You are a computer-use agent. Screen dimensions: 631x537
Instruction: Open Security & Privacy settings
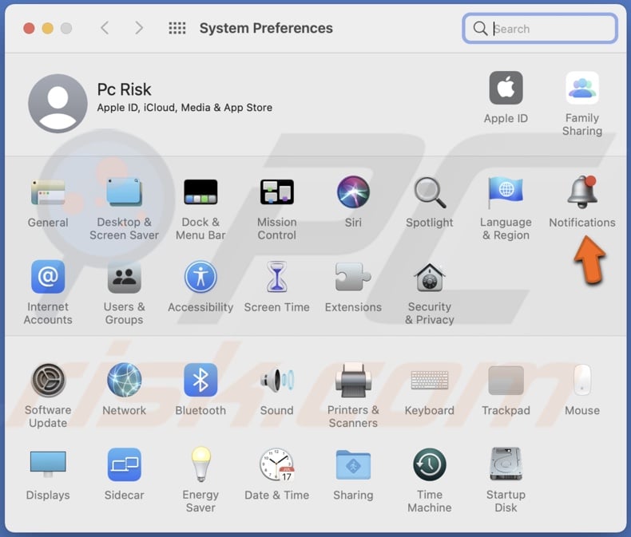[x=429, y=278]
